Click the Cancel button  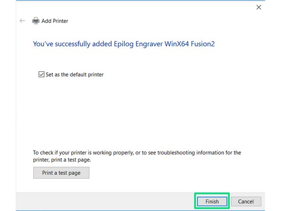(246, 201)
